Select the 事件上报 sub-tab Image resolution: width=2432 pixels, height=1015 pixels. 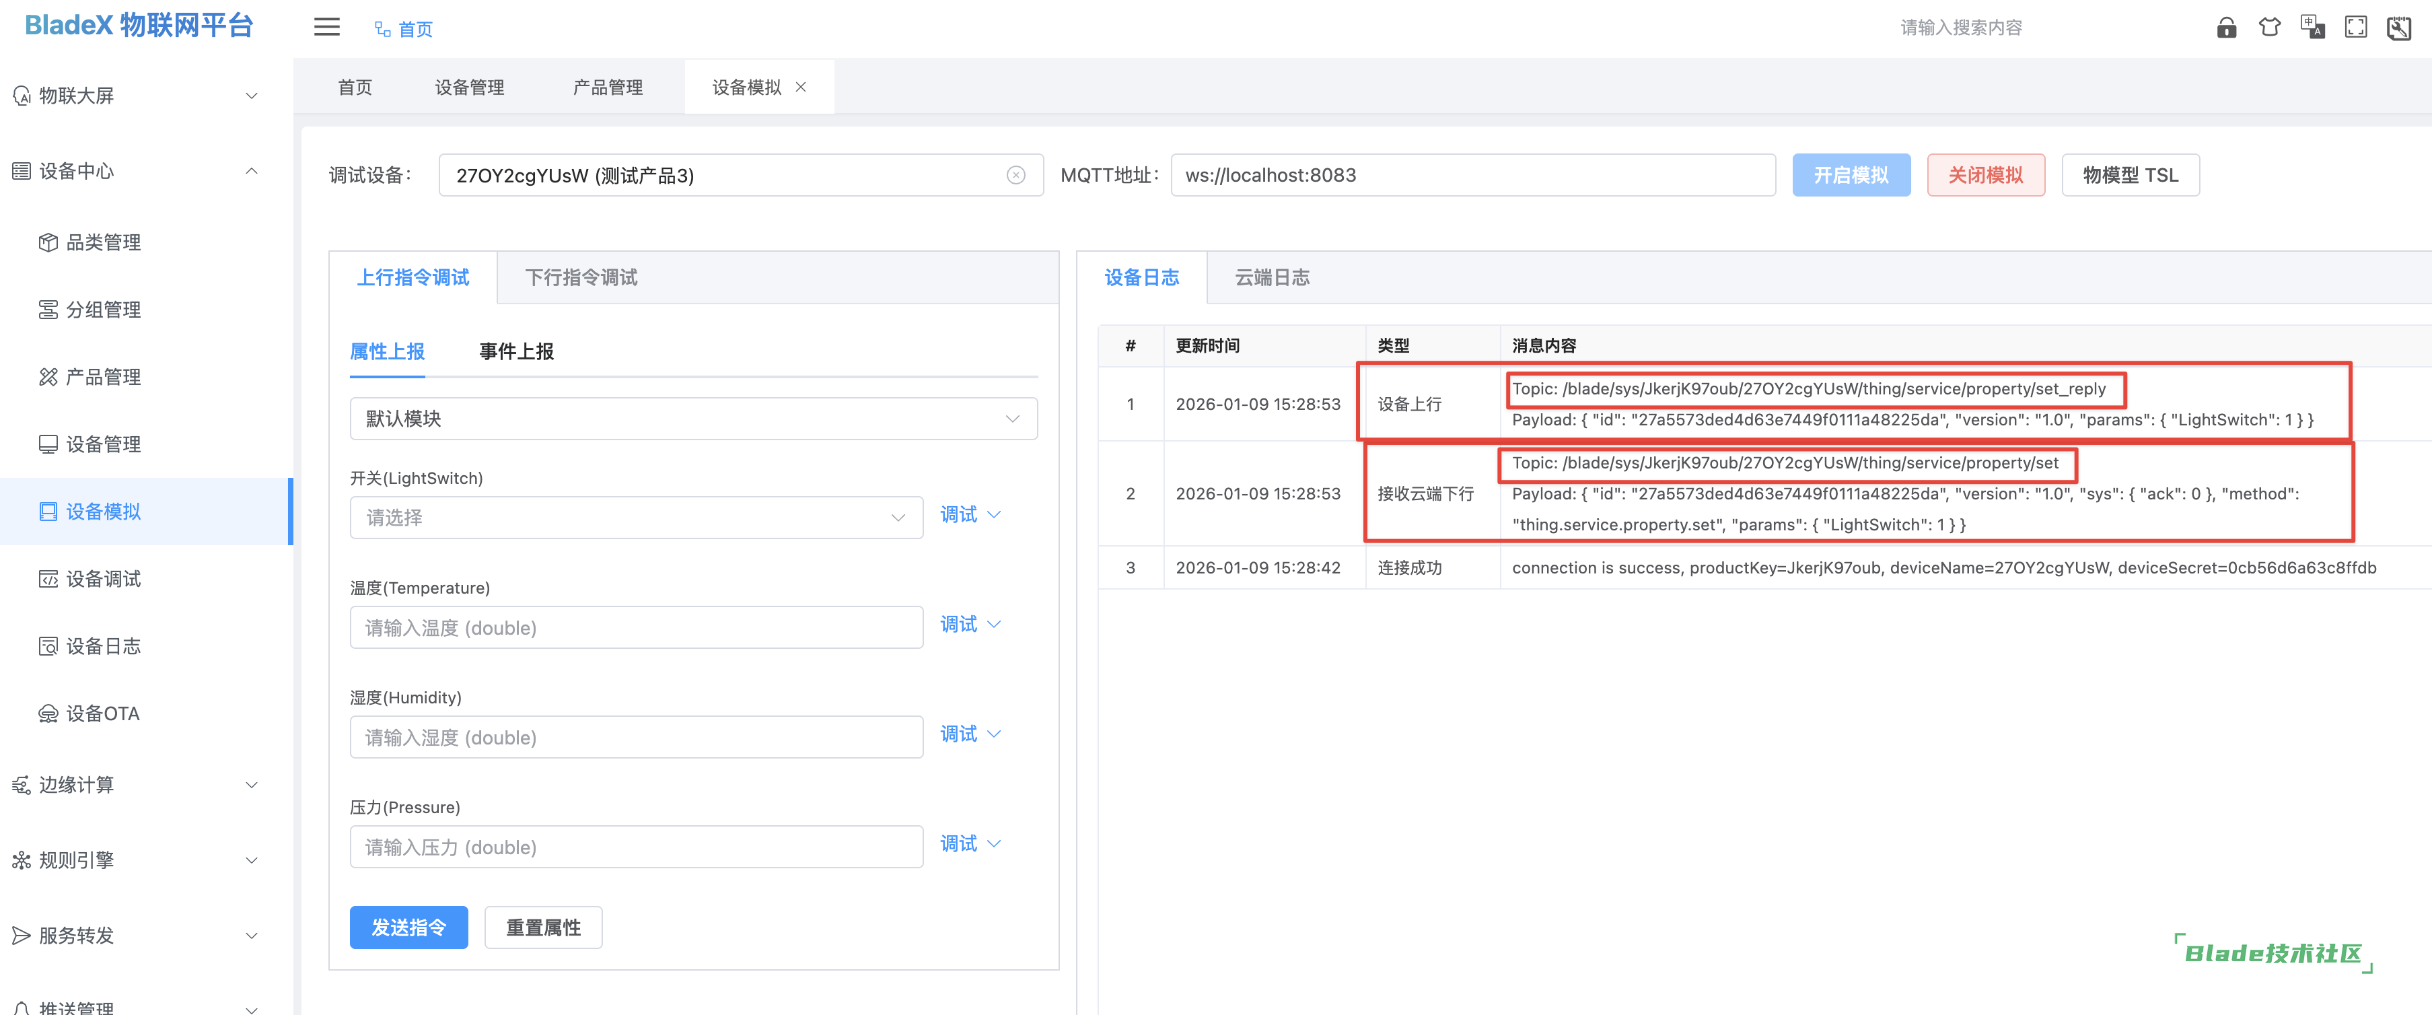pos(515,352)
